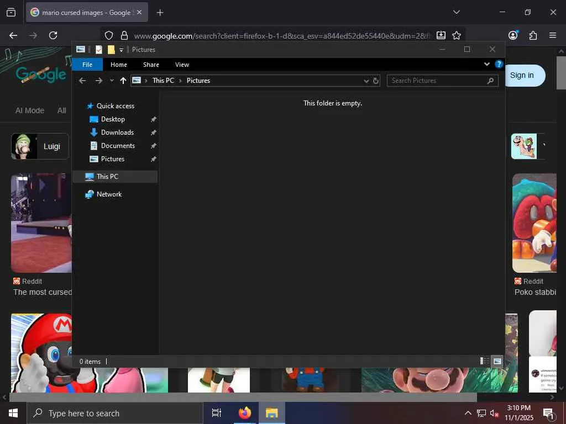Click New folder quick access toolbar icon
566x424 pixels.
(x=111, y=49)
